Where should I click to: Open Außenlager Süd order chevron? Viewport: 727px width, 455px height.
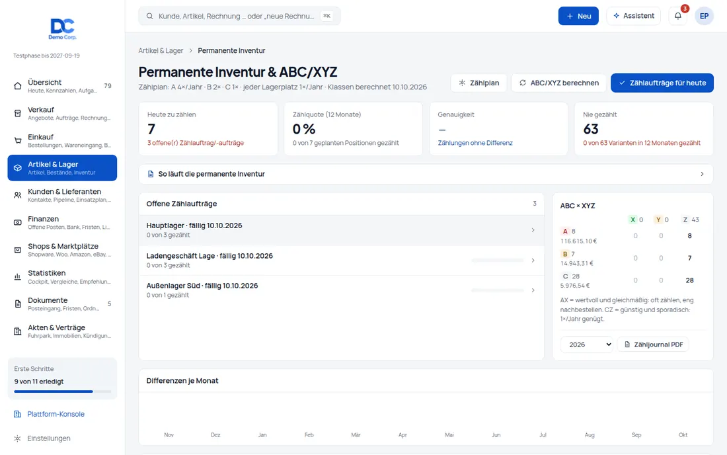[x=533, y=290]
